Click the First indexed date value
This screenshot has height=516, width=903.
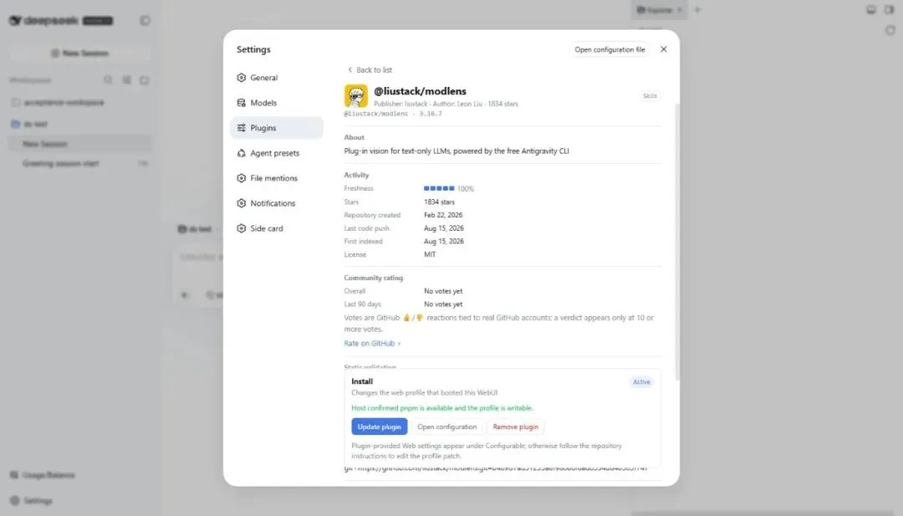click(x=443, y=242)
